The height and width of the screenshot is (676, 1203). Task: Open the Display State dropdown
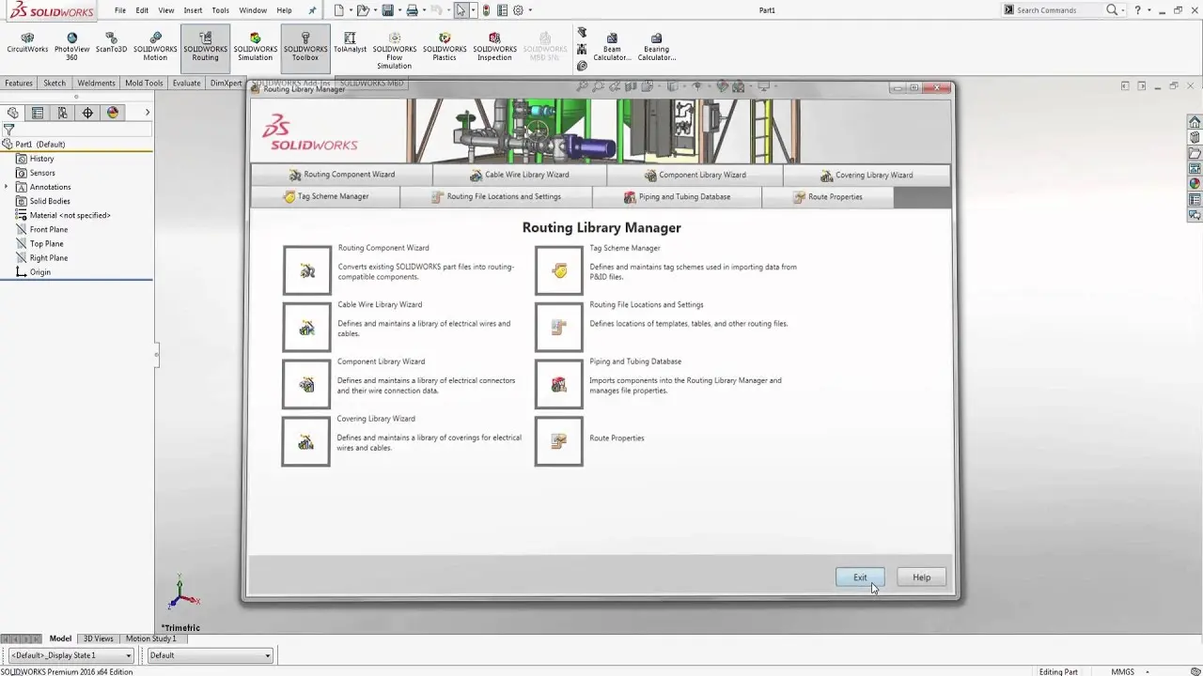tap(70, 655)
